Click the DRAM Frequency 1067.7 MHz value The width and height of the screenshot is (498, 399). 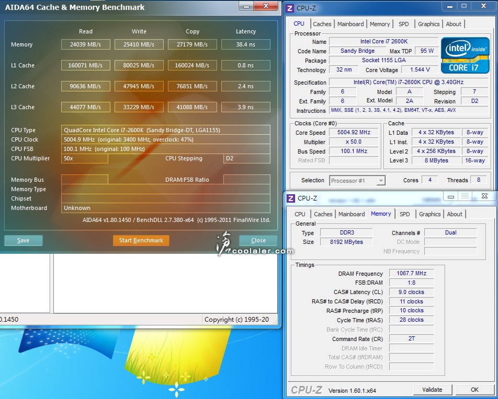[411, 274]
